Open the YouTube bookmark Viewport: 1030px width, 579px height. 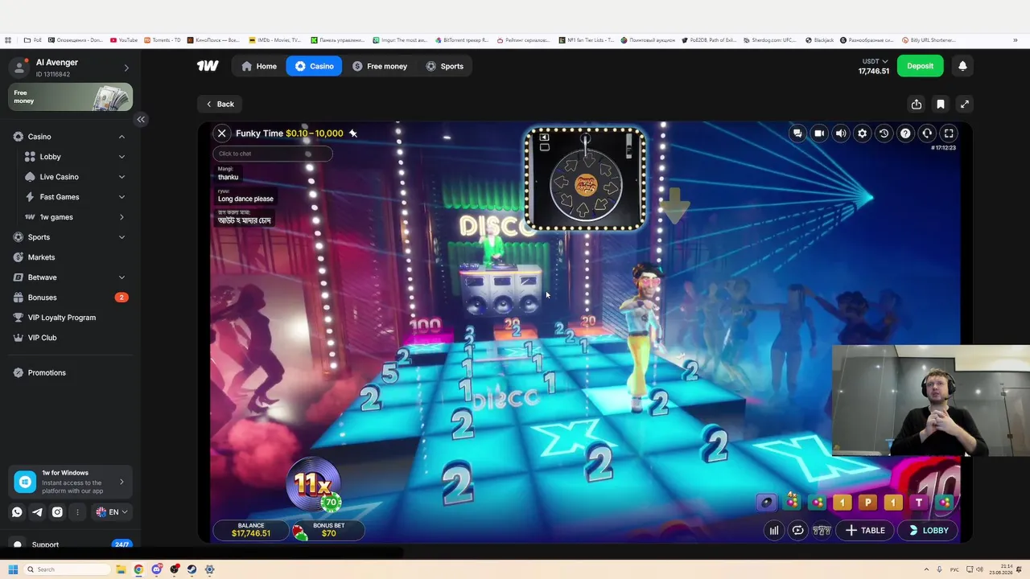[x=124, y=39]
